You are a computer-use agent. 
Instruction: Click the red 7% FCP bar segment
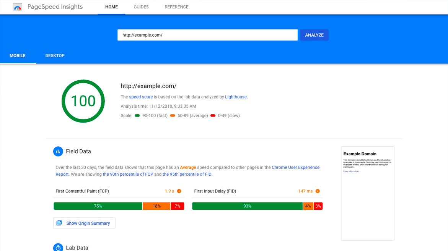tap(178, 206)
